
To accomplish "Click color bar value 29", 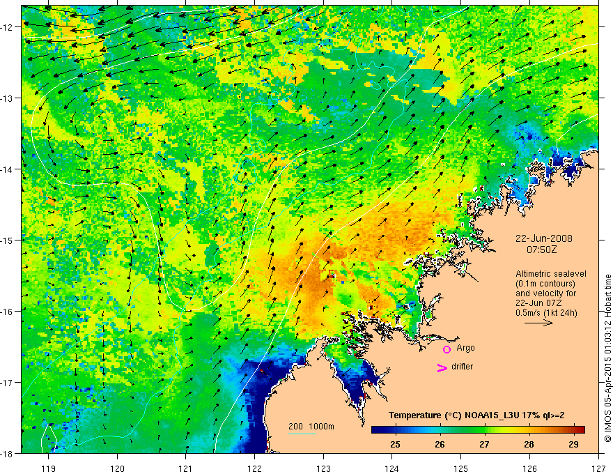I will pos(573,445).
